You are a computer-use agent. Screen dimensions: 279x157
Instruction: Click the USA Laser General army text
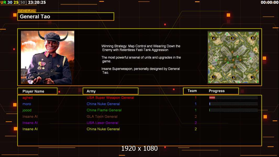103,123
